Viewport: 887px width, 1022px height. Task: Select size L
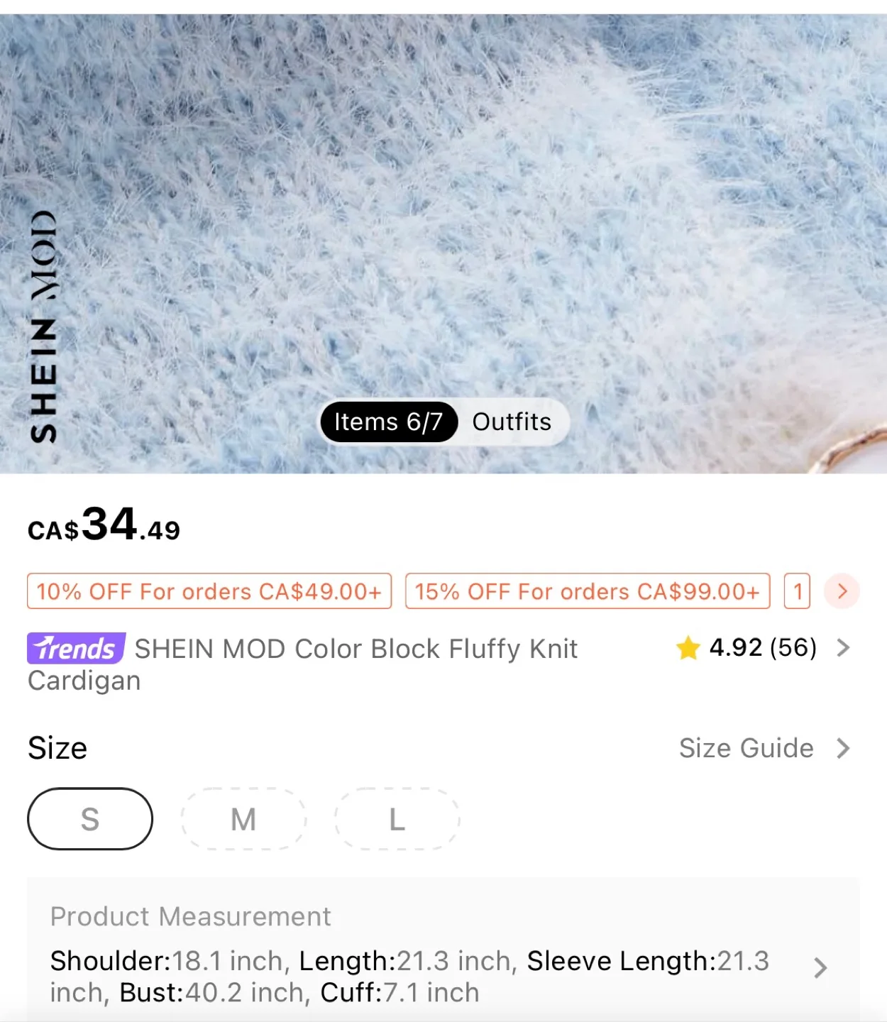tap(397, 818)
